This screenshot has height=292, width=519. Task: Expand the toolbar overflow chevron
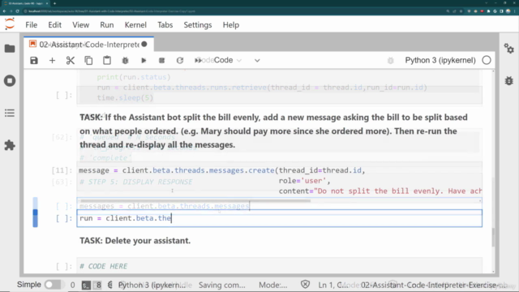[x=257, y=61]
